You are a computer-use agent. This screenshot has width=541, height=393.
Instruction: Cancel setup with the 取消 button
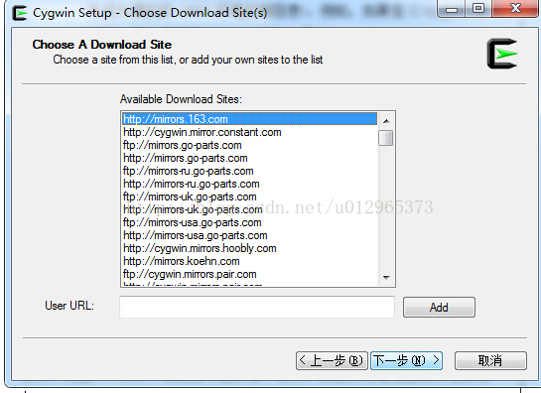click(490, 360)
